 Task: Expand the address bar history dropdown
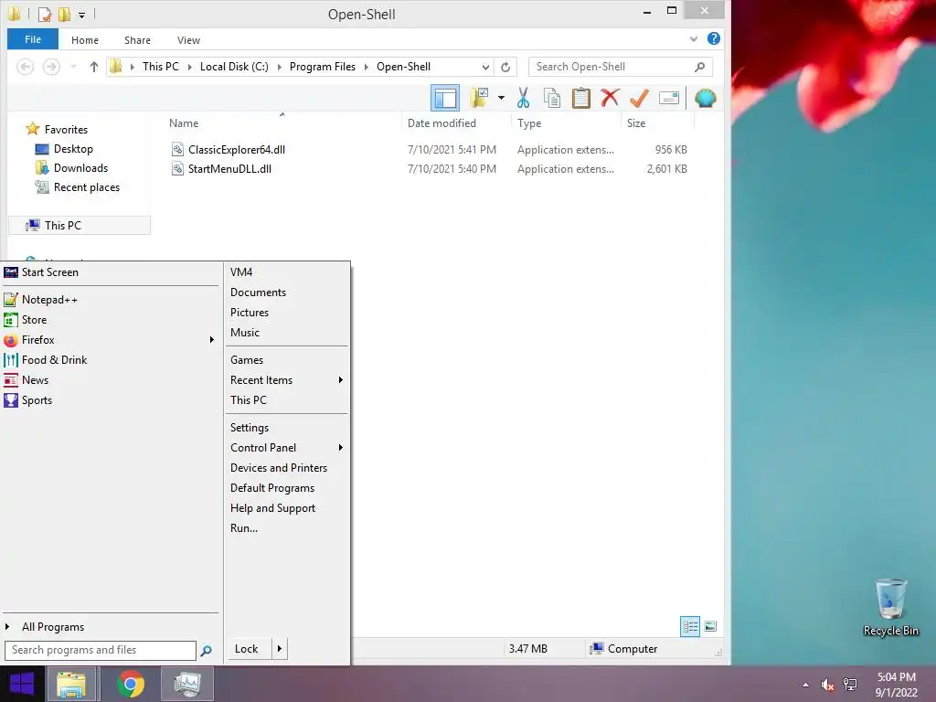tap(485, 67)
